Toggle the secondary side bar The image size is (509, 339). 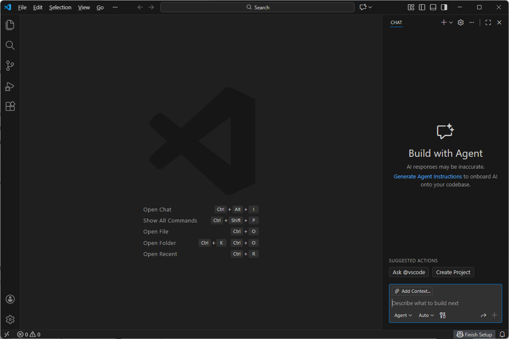point(444,7)
